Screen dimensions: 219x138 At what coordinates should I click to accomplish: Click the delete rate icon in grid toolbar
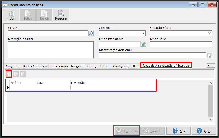[23, 74]
